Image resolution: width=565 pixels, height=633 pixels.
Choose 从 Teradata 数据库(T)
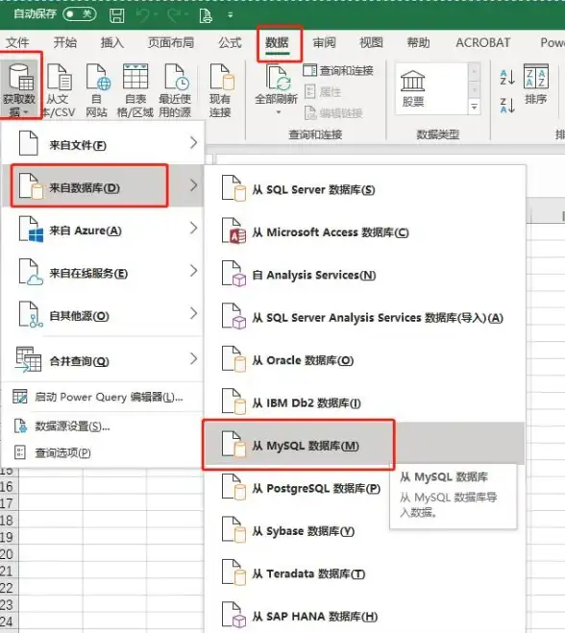click(365, 573)
